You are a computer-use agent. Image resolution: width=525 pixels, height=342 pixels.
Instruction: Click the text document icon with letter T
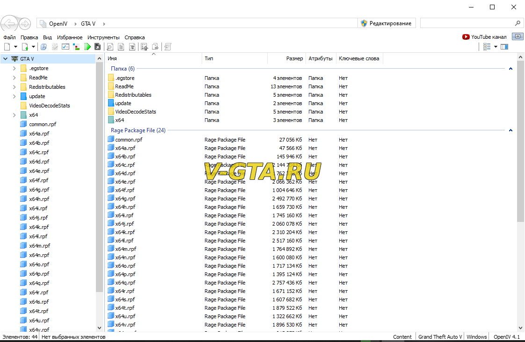click(x=132, y=47)
